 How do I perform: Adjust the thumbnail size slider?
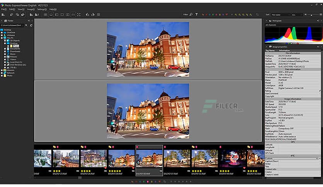click(x=312, y=15)
